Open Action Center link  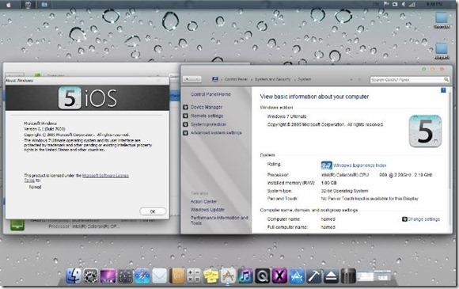click(x=203, y=202)
